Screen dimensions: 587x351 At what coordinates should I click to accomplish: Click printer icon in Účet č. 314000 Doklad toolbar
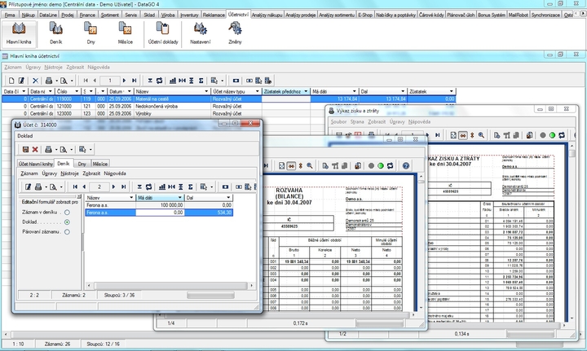pyautogui.click(x=48, y=150)
